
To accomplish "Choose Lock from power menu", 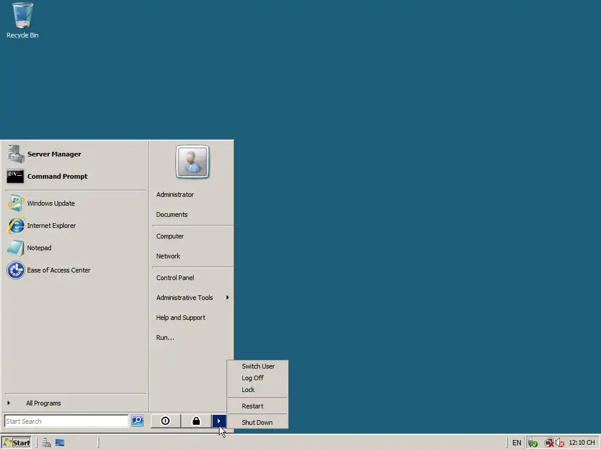I will click(258, 390).
